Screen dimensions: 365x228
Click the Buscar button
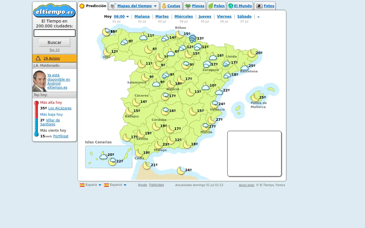tap(54, 42)
